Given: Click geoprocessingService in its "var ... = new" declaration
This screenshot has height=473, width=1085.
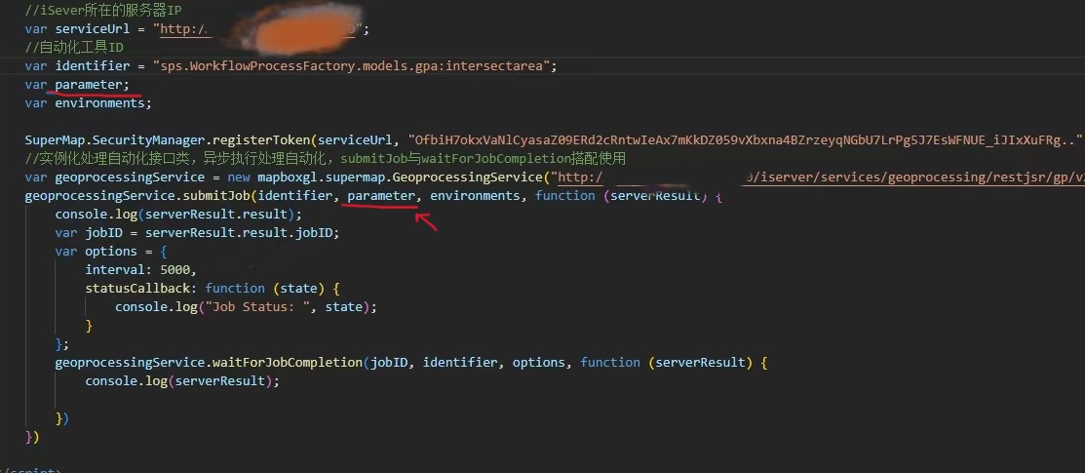Looking at the screenshot, I should 130,177.
